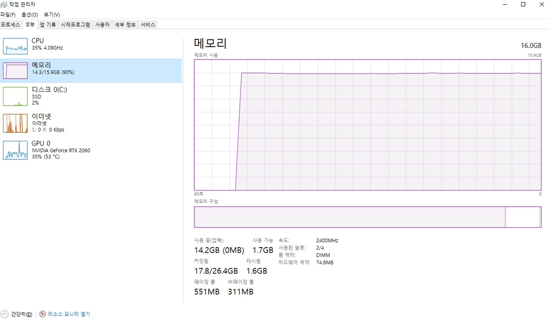Click the 작업 관리자 title bar app icon

click(x=4, y=4)
